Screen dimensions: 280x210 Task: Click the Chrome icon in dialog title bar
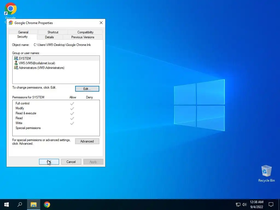(x=11, y=23)
